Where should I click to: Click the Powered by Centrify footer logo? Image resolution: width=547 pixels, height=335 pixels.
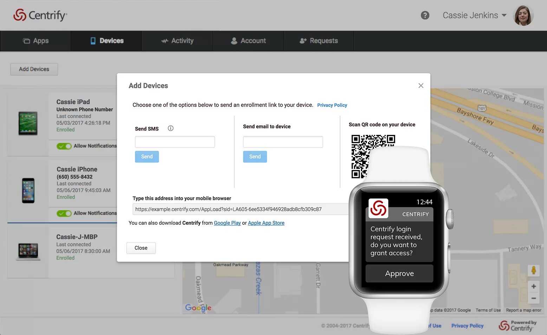point(518,326)
